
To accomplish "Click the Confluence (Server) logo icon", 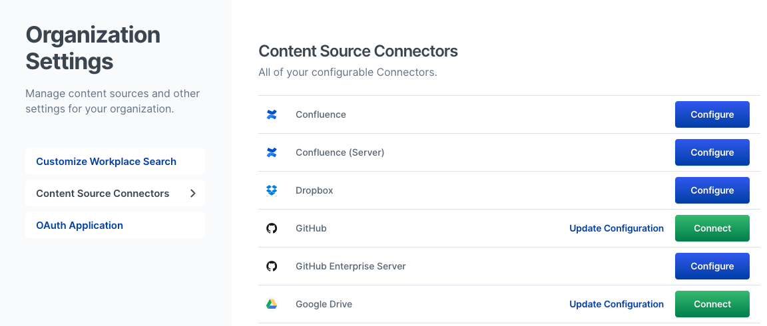I will coord(272,152).
